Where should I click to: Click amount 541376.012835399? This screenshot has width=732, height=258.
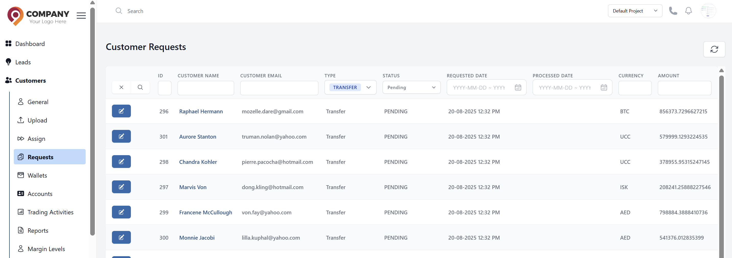[681, 238]
